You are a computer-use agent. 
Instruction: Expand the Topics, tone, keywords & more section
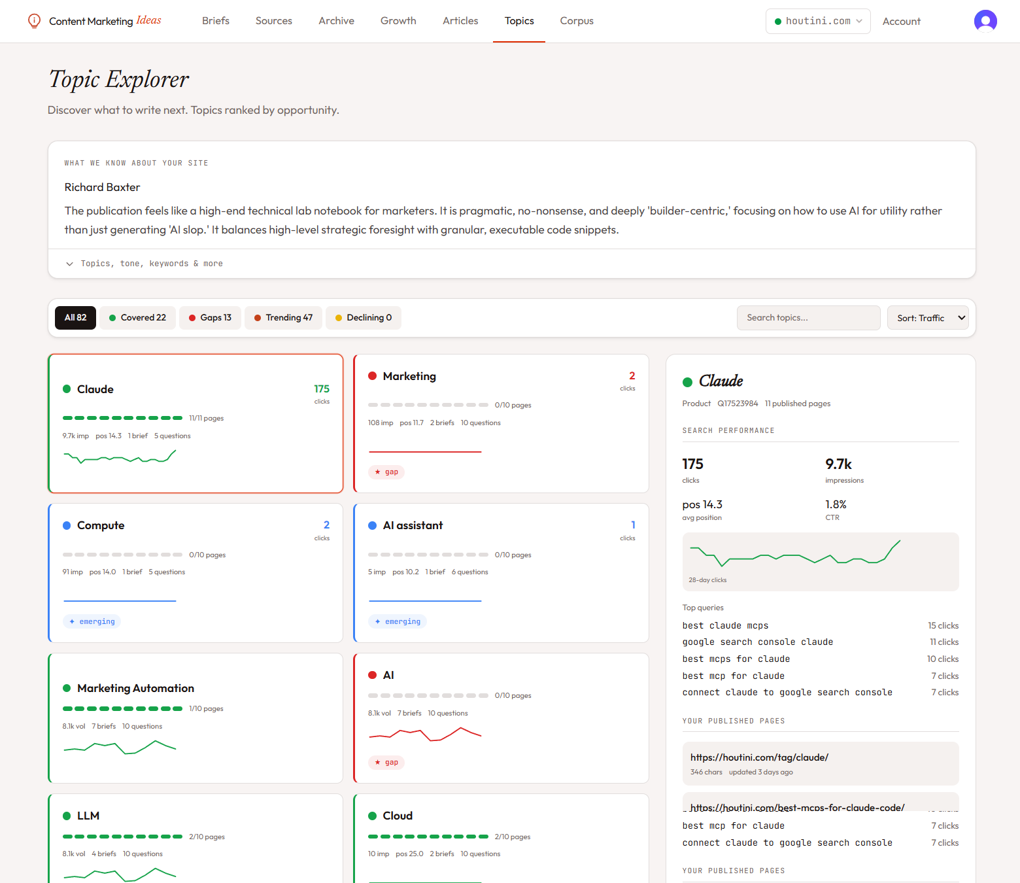click(x=151, y=263)
